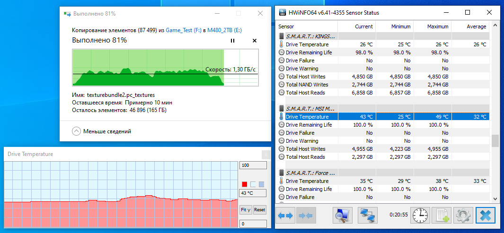504x233 pixels.
Task: Open the Game_Test (F:) source link
Action: 184,30
